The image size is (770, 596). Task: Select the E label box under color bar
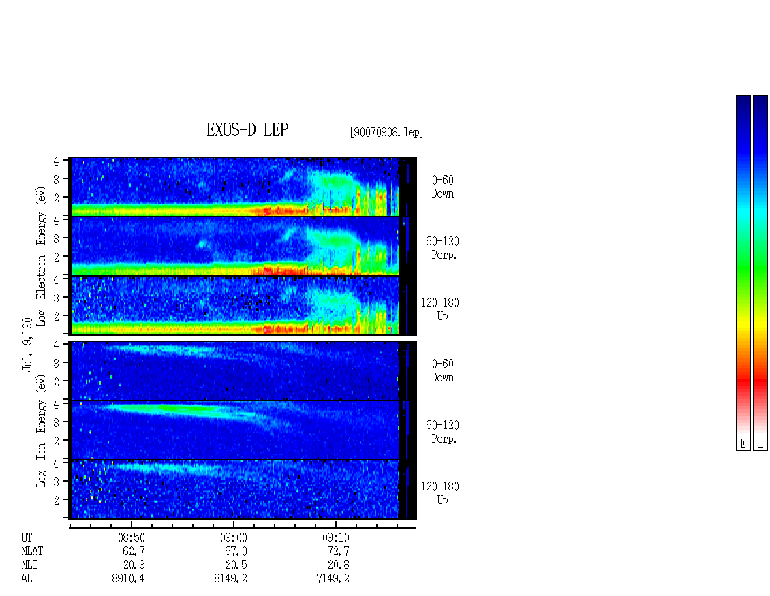click(743, 444)
